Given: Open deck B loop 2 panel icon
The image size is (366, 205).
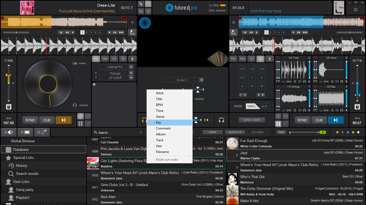Looking at the screenshot, I should [x=260, y=59].
